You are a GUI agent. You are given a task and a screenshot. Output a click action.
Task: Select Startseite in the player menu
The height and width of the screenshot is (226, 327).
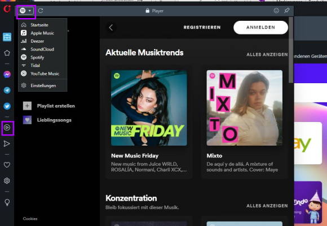coord(43,25)
